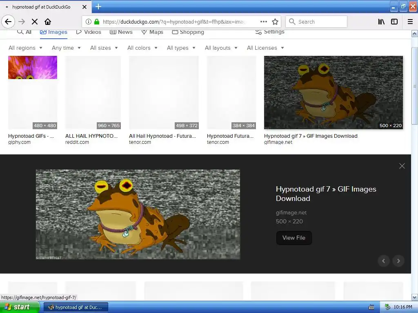418x313 pixels.
Task: Open the 384 × 384 tenor thumbnail
Action: [x=231, y=93]
